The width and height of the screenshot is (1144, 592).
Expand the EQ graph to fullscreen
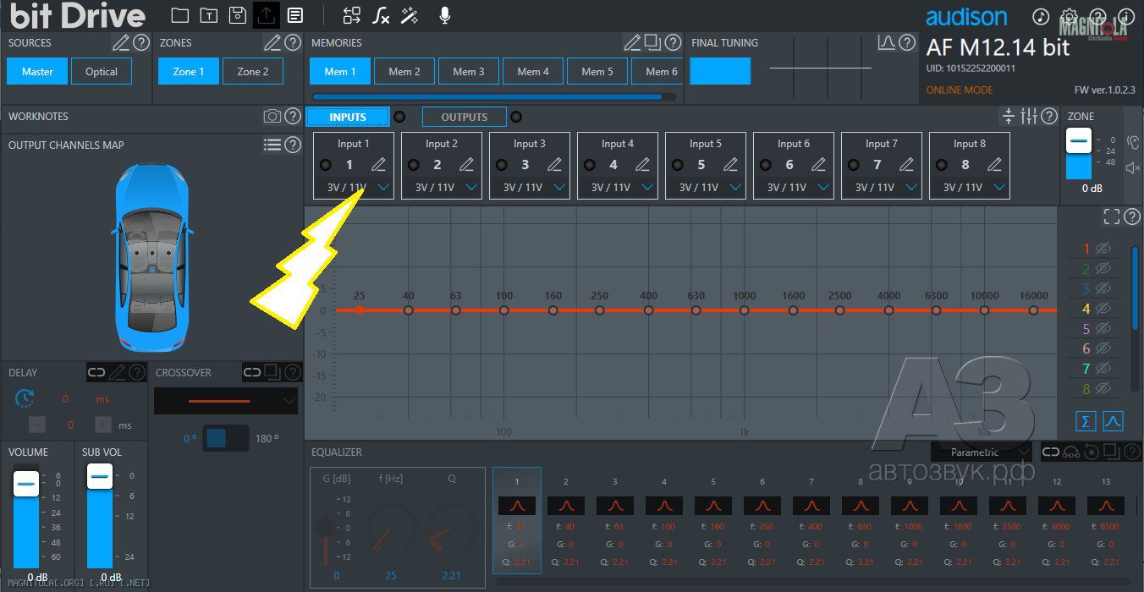pyautogui.click(x=1112, y=217)
